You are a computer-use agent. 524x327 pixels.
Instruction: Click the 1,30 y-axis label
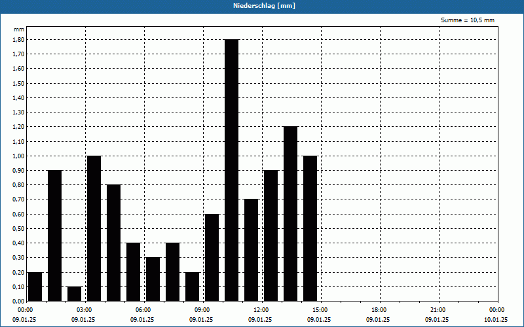point(18,112)
